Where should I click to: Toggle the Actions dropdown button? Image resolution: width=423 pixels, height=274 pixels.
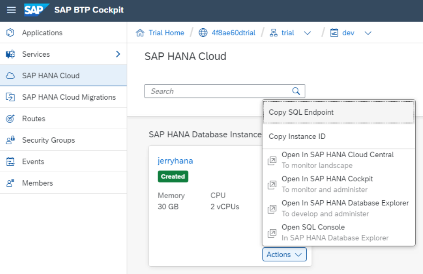pos(284,254)
